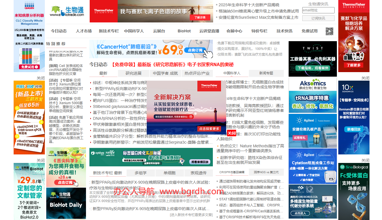Close the RiboBio ad via its 关闭 link
The image size is (382, 220).
41,78
